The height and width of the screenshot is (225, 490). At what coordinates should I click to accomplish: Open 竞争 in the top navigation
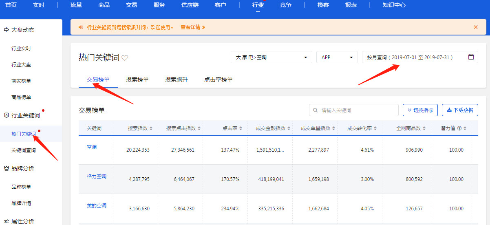coord(286,5)
